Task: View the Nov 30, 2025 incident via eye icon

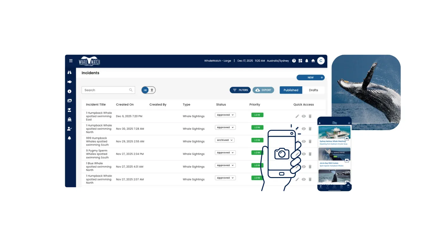Action: (304, 129)
